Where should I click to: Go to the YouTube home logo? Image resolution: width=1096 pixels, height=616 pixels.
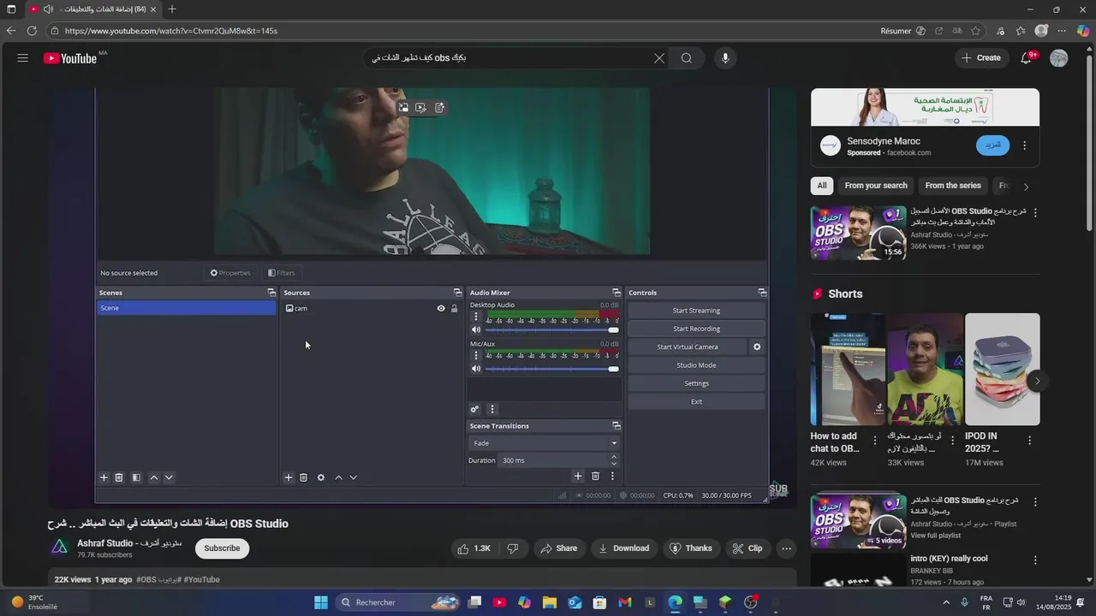coord(70,58)
